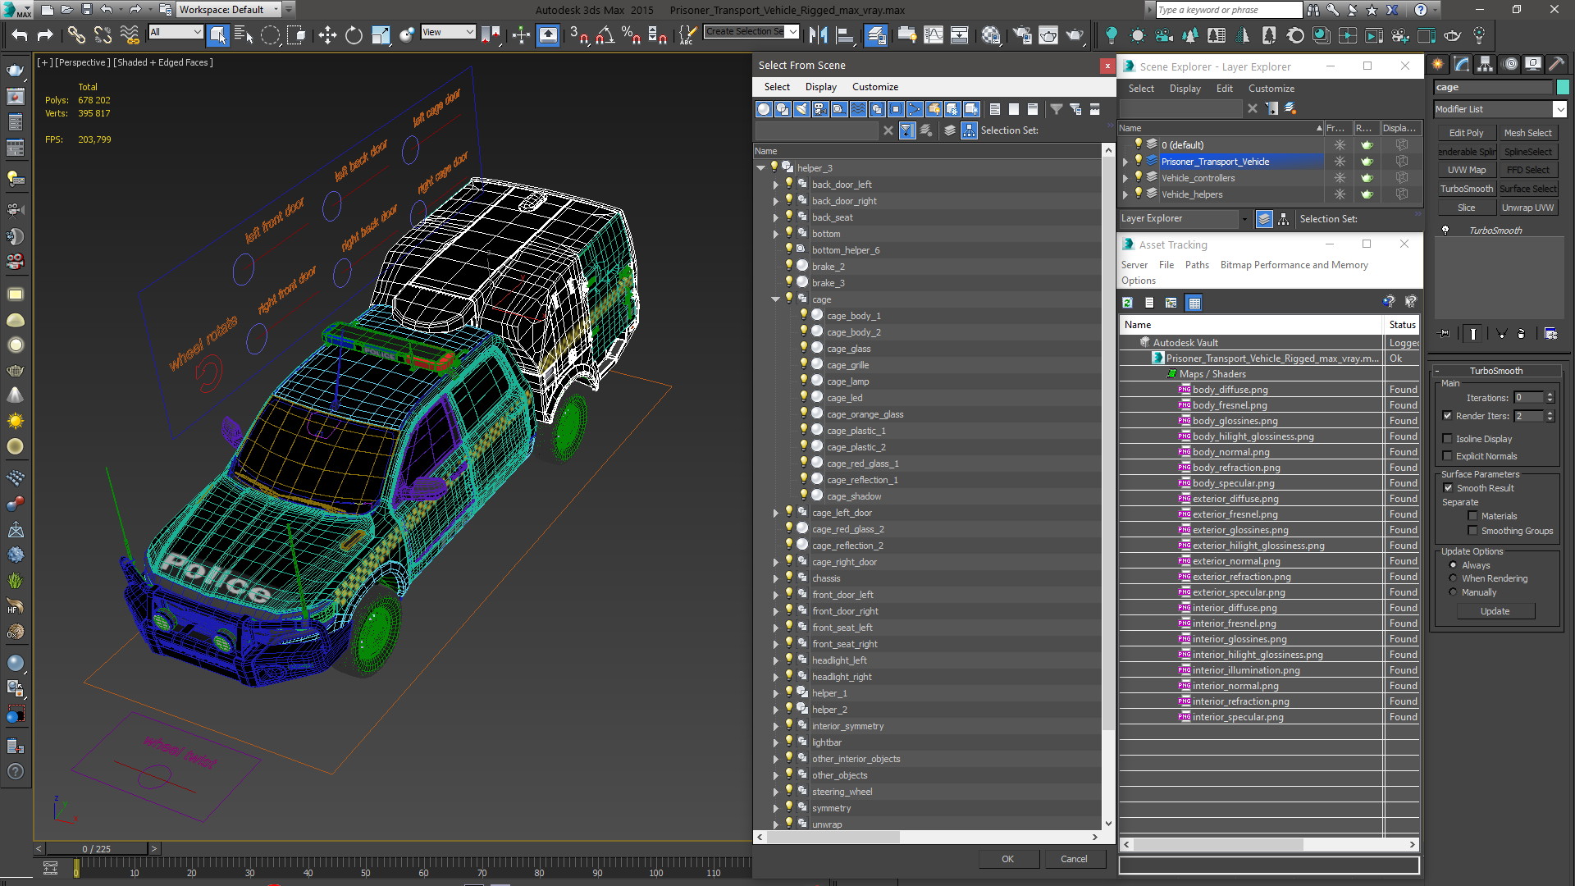Expand the Vehicle_controllers layer
The width and height of the screenshot is (1575, 886).
(1125, 178)
